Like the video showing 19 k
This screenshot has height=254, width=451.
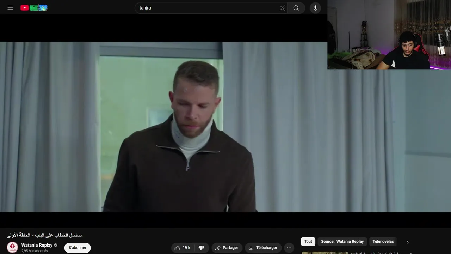182,248
